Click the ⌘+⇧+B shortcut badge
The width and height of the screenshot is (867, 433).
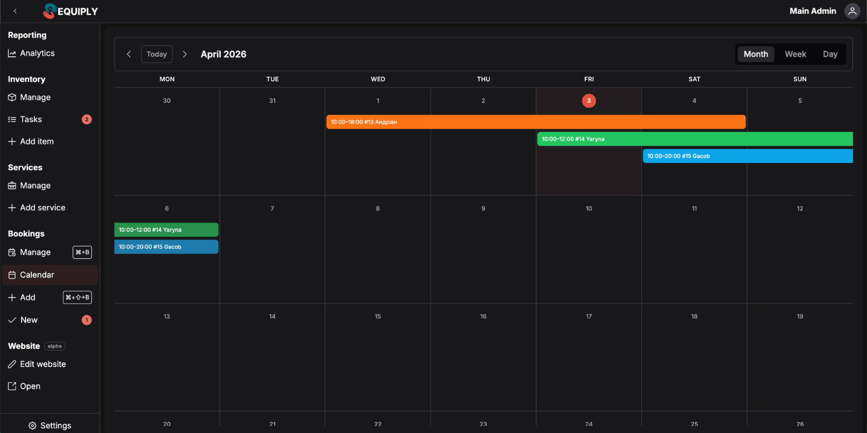(77, 297)
